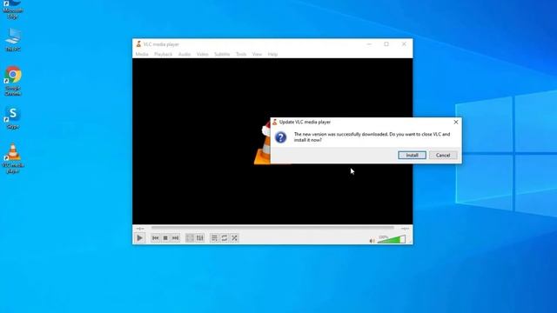Click the remaining time label
The height and width of the screenshot is (313, 557).
[x=405, y=229]
